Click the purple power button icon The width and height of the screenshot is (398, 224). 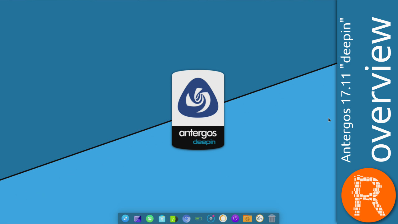[235, 218]
